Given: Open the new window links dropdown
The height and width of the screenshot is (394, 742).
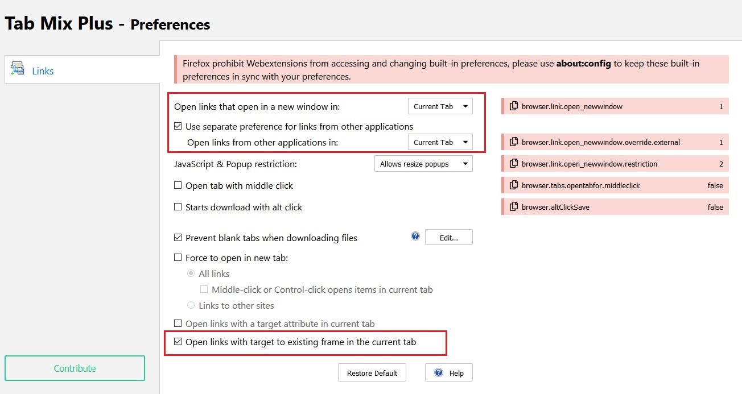Looking at the screenshot, I should point(440,106).
